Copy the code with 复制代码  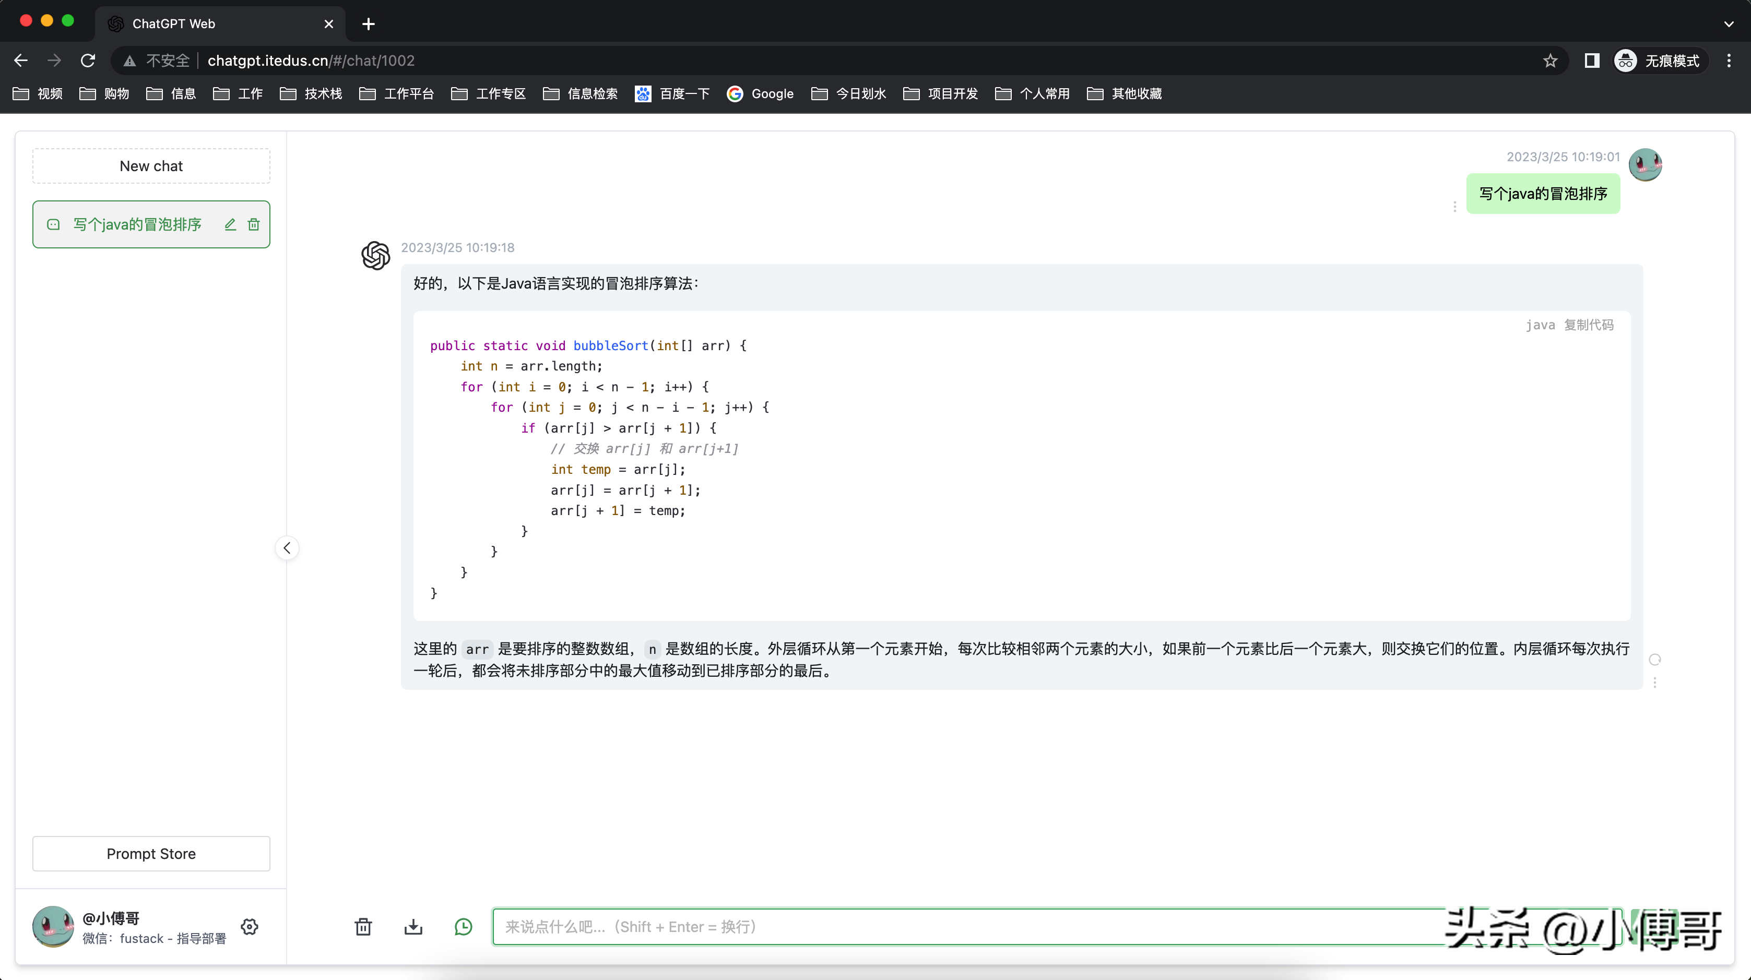tap(1589, 325)
